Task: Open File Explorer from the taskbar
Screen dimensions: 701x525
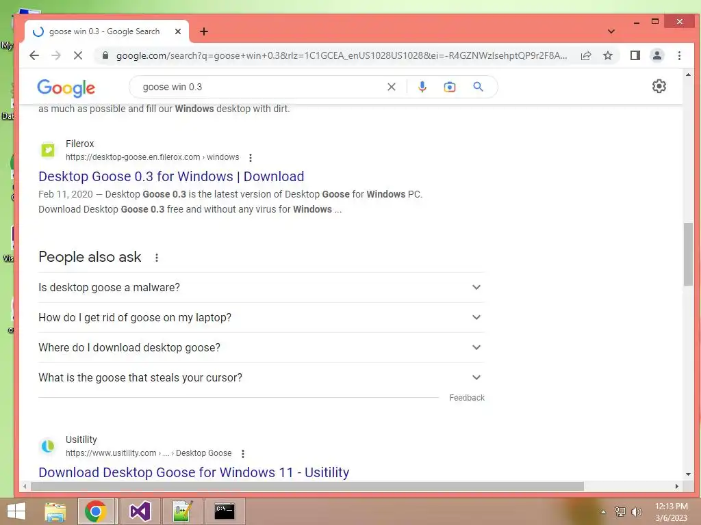Action: [x=55, y=511]
